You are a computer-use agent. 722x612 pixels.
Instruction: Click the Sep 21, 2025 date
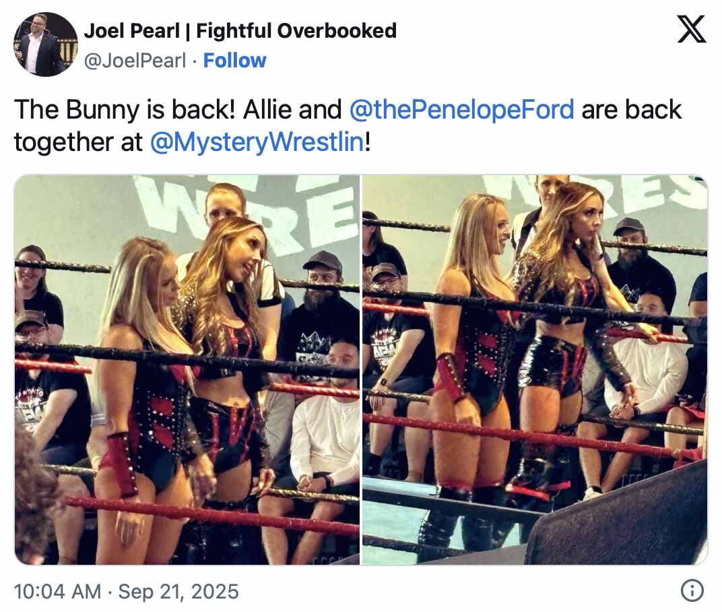(x=178, y=591)
